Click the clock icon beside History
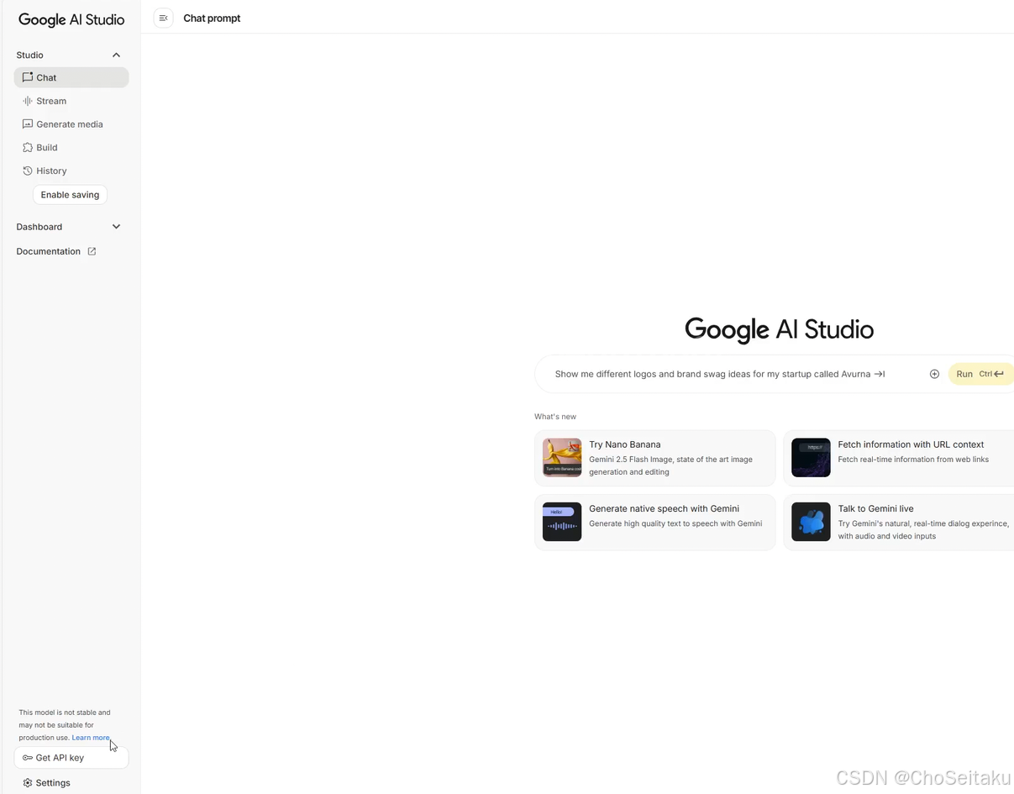This screenshot has height=794, width=1014. pyautogui.click(x=28, y=171)
